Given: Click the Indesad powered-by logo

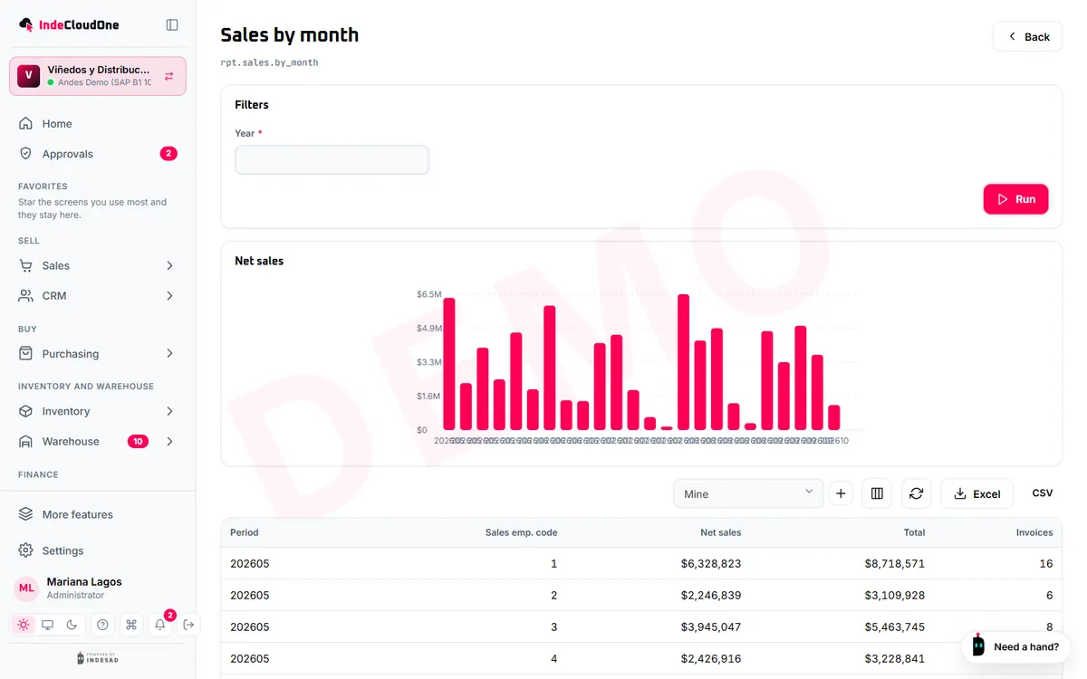Looking at the screenshot, I should click(98, 658).
